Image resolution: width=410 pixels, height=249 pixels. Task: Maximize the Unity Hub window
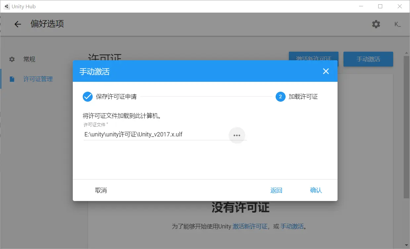pyautogui.click(x=380, y=6)
